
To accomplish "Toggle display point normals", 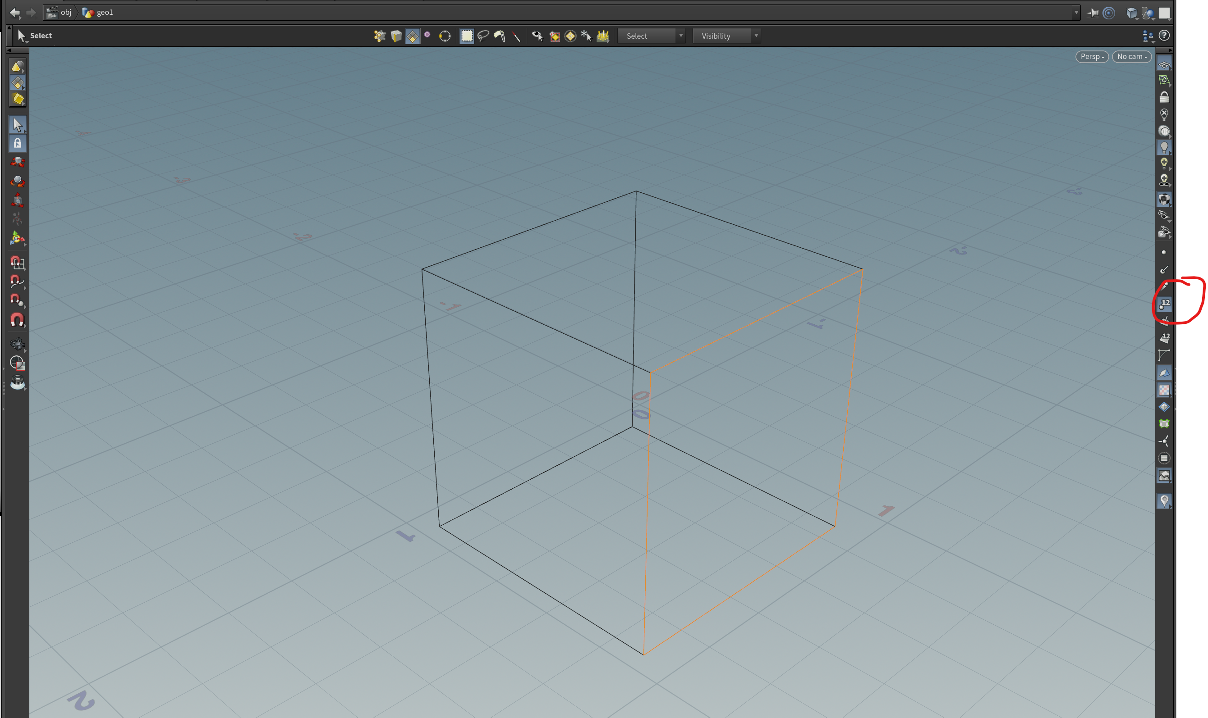I will (x=1164, y=269).
